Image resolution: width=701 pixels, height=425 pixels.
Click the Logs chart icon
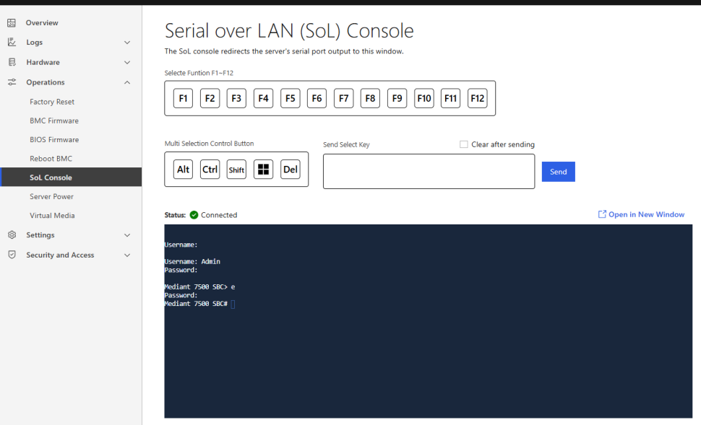point(12,42)
